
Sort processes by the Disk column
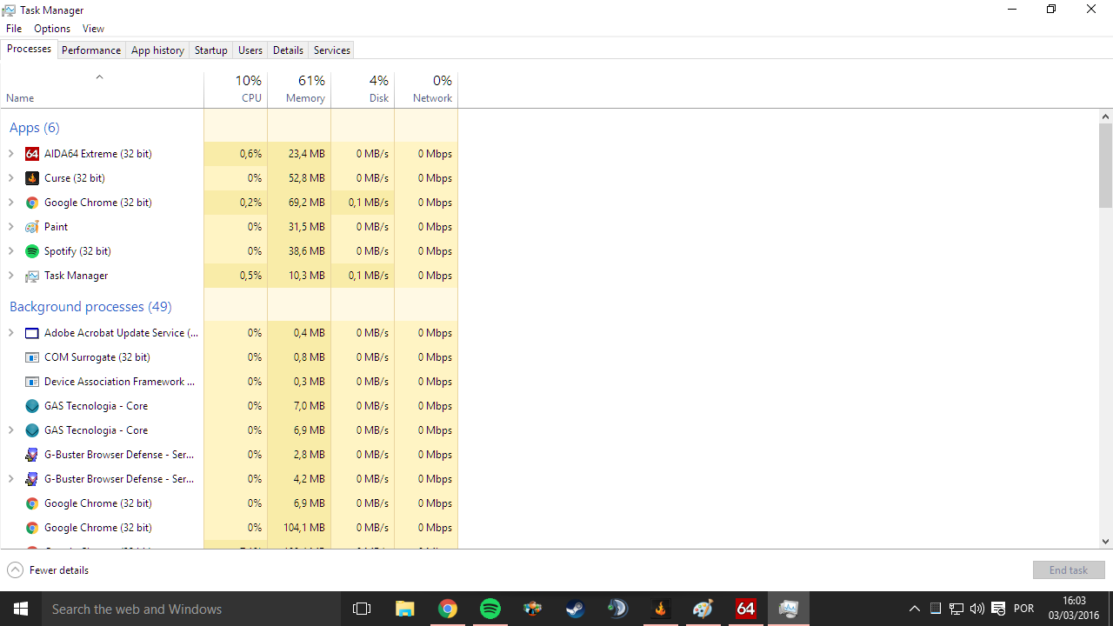point(363,89)
